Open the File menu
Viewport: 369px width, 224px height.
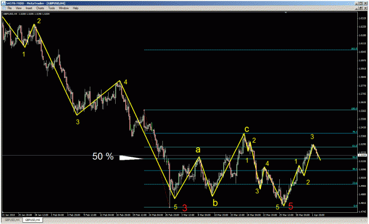[x=9, y=8]
